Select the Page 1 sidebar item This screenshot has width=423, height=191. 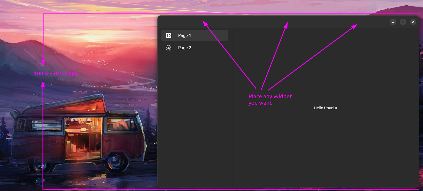194,35
